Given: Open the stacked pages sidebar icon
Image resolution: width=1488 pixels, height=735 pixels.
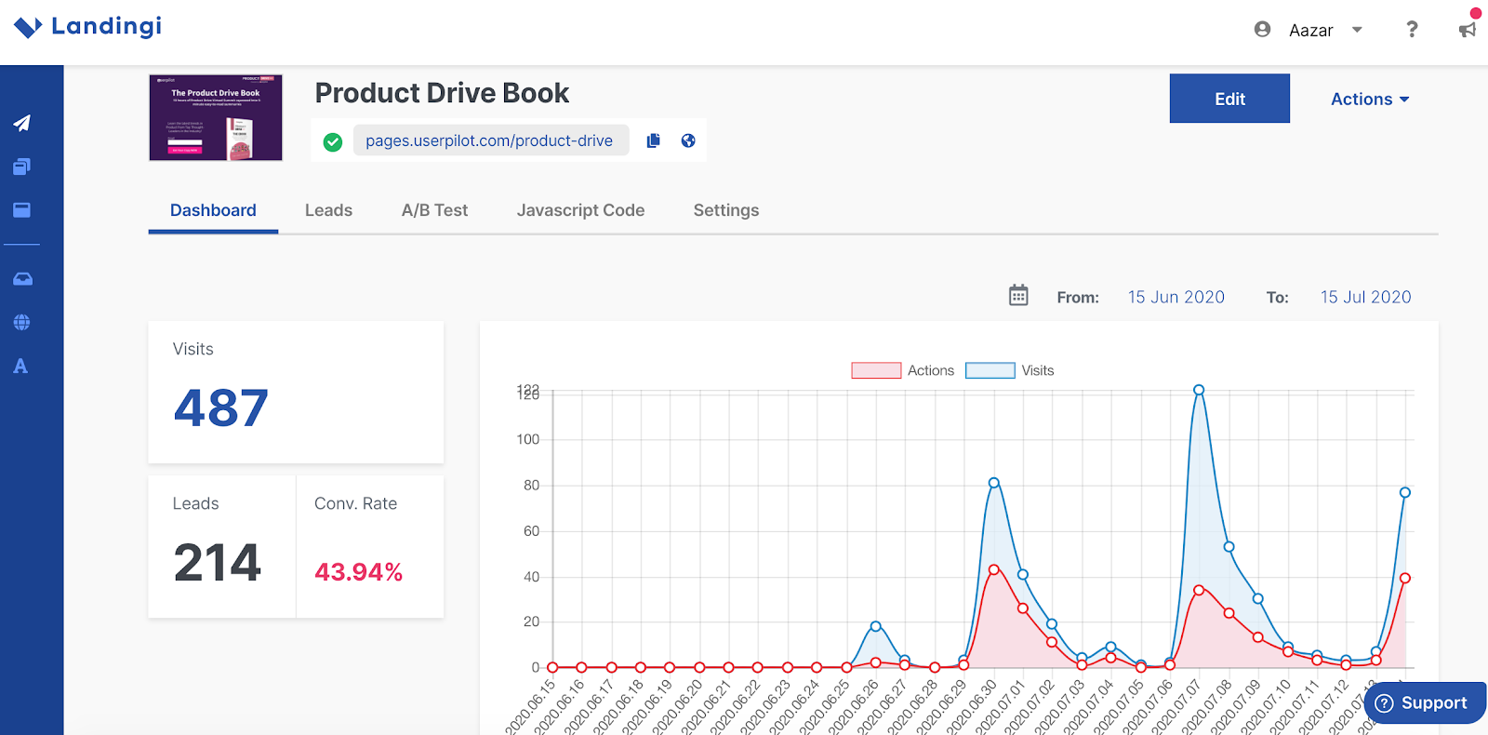Looking at the screenshot, I should click(22, 167).
